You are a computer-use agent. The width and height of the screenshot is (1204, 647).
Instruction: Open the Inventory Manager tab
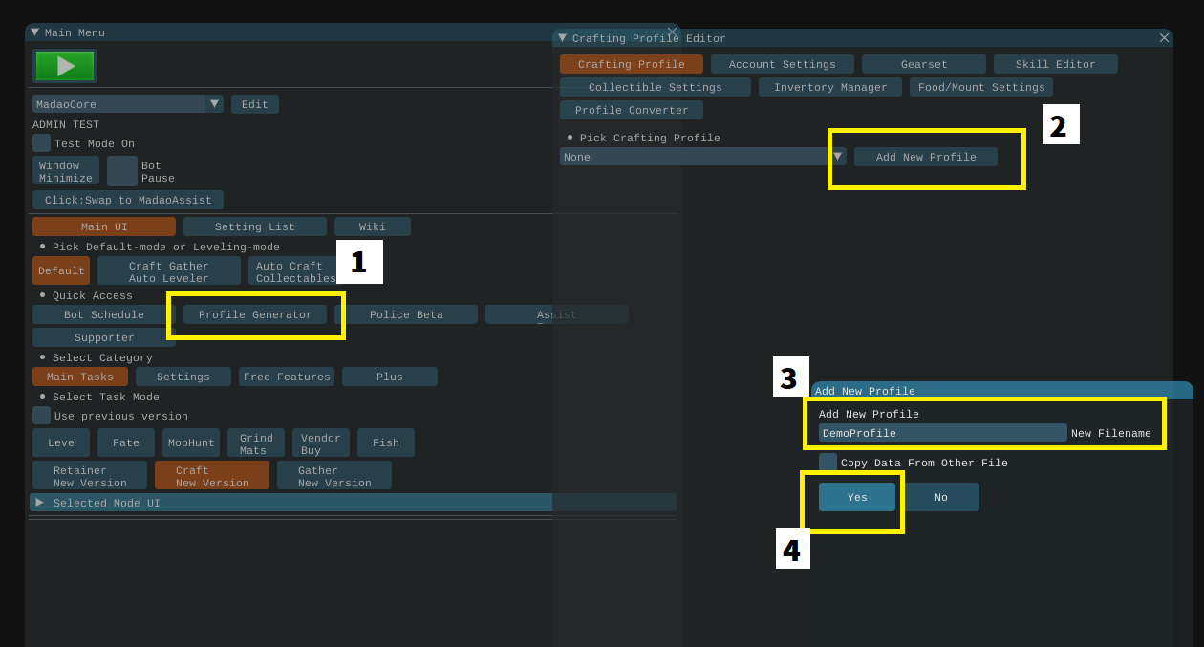click(829, 87)
